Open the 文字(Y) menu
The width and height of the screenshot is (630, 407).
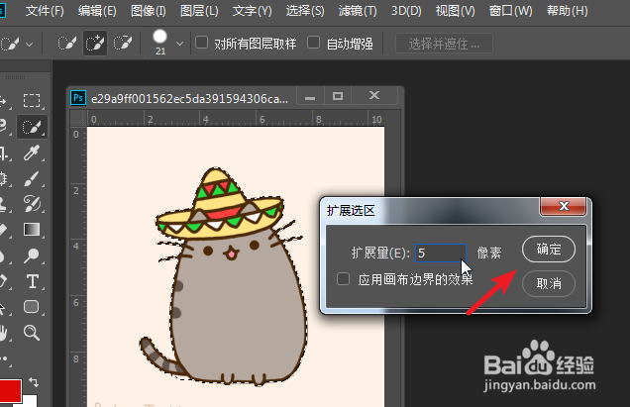(252, 11)
